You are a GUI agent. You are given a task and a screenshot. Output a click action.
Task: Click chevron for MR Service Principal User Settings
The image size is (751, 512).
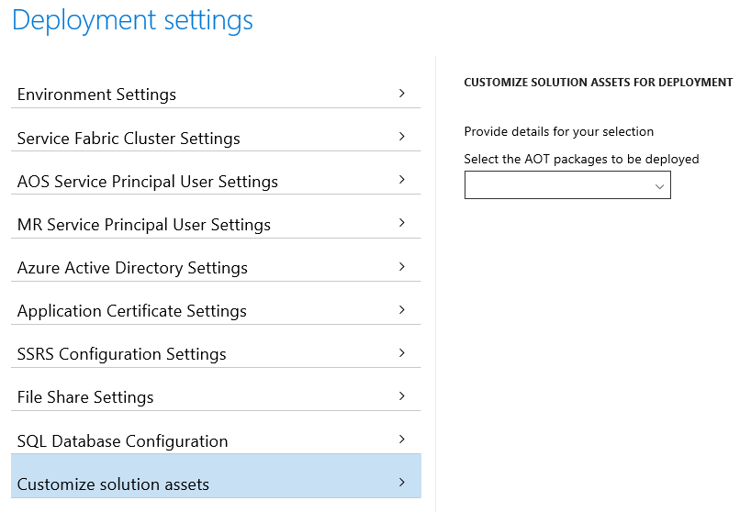(402, 222)
